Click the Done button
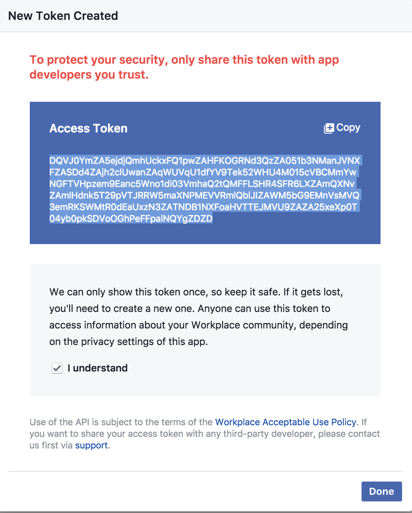 tap(381, 491)
